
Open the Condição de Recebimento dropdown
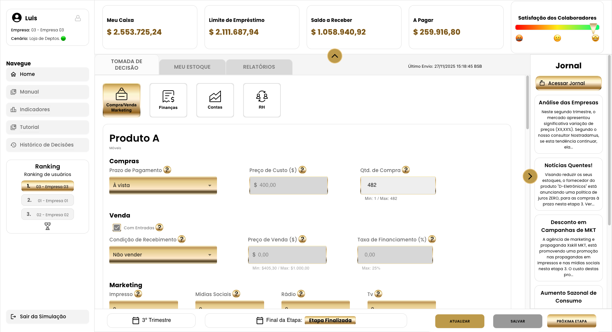click(x=163, y=255)
